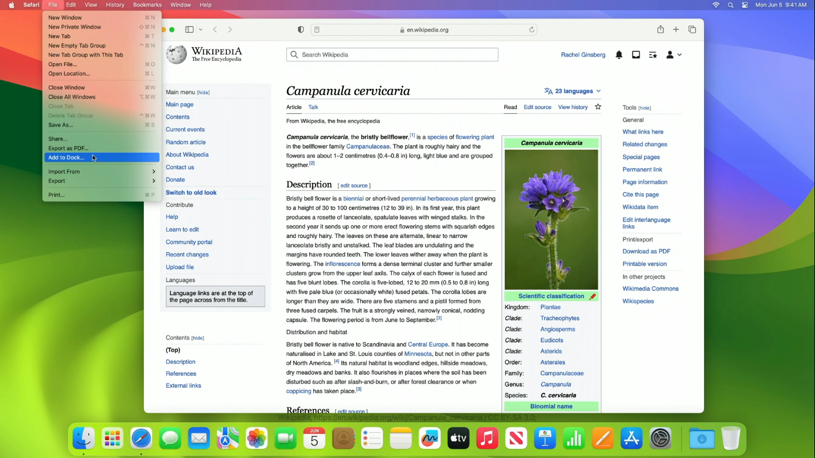Open Download as PDF link
Screen dimensions: 815x458
coord(646,251)
